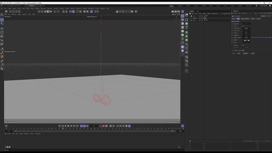Click the green MoGraph cloner icon
The image size is (272, 153).
click(187, 36)
